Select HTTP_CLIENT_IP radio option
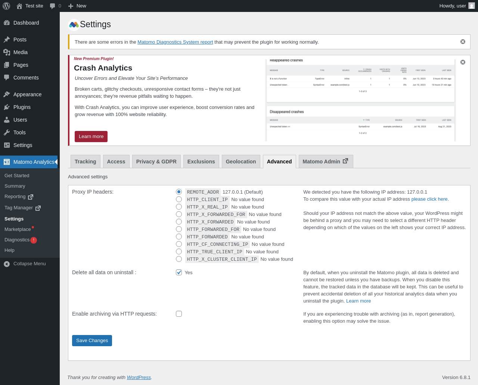The image size is (478, 385). point(179,199)
